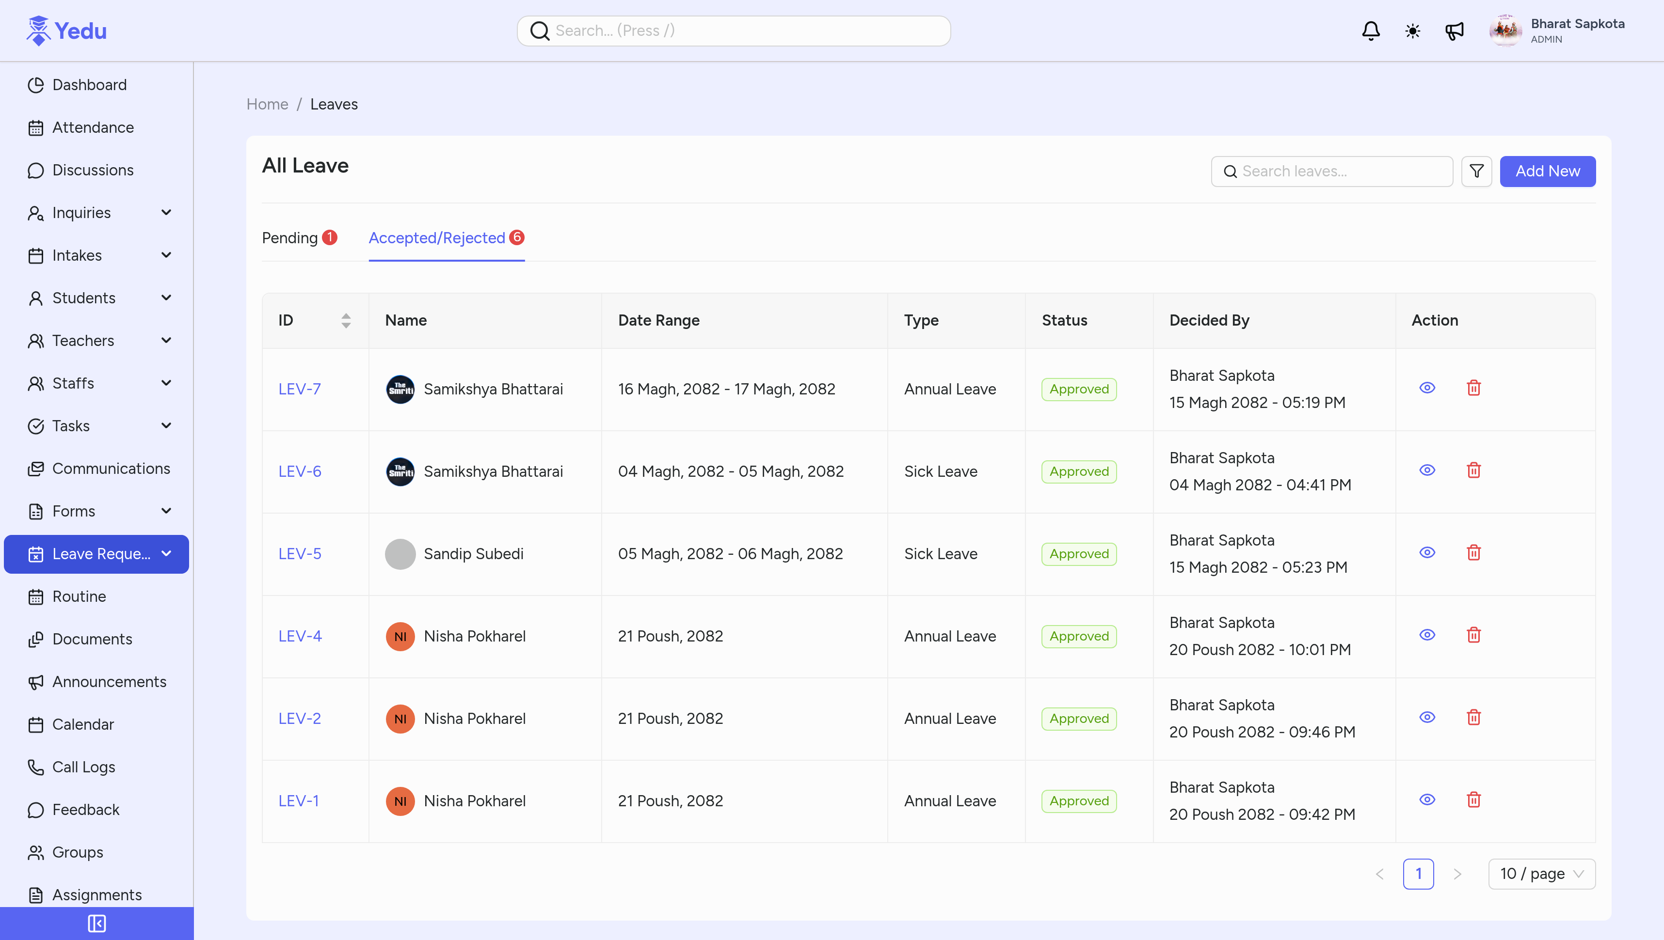Click inside the Search leaves field
Image resolution: width=1664 pixels, height=940 pixels.
pos(1331,171)
